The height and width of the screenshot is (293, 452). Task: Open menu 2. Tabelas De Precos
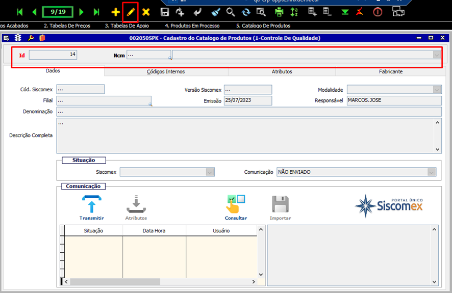[67, 25]
